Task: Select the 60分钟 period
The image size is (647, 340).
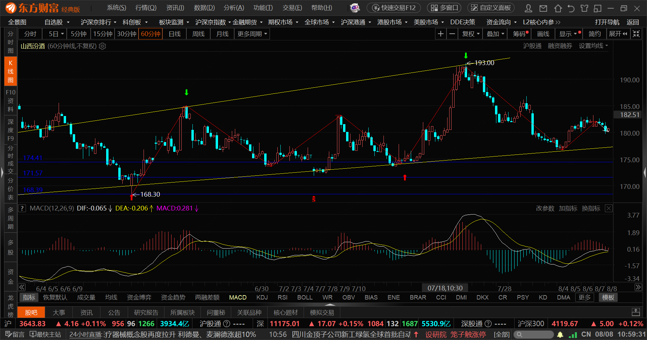Action: pyautogui.click(x=150, y=34)
